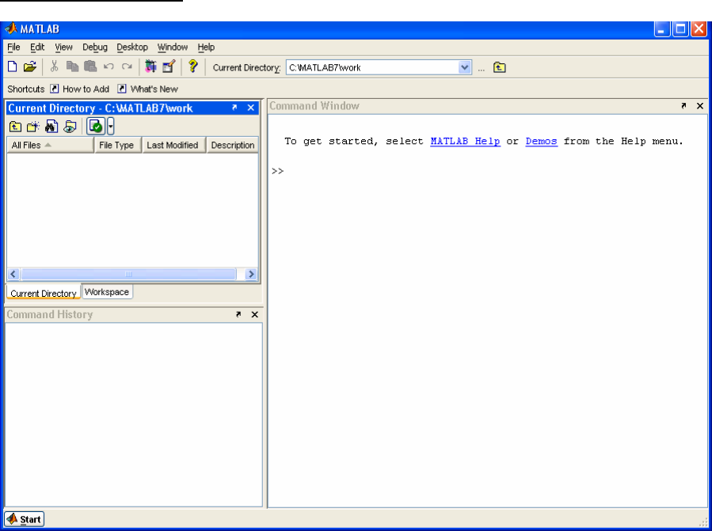The image size is (712, 531).
Task: Click the MATLAB logo in title bar
Action: [11, 29]
